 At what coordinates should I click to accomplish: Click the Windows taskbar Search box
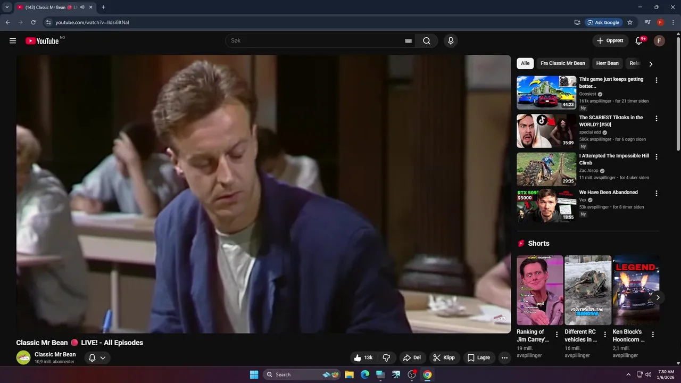point(303,374)
